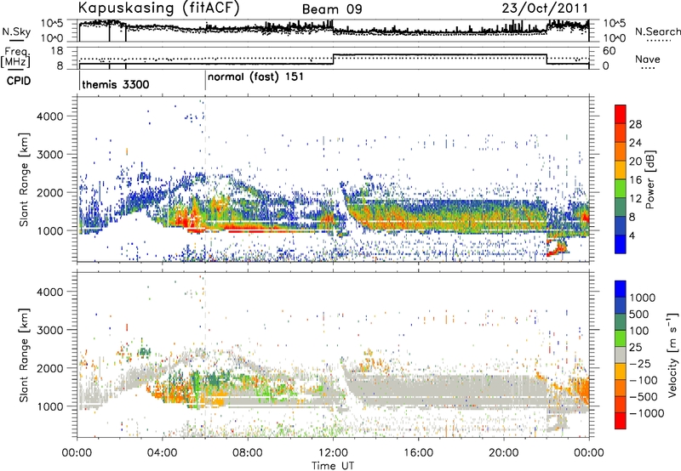Click the "10^0" label beside N.Search
The width and height of the screenshot is (681, 471).
(x=614, y=38)
